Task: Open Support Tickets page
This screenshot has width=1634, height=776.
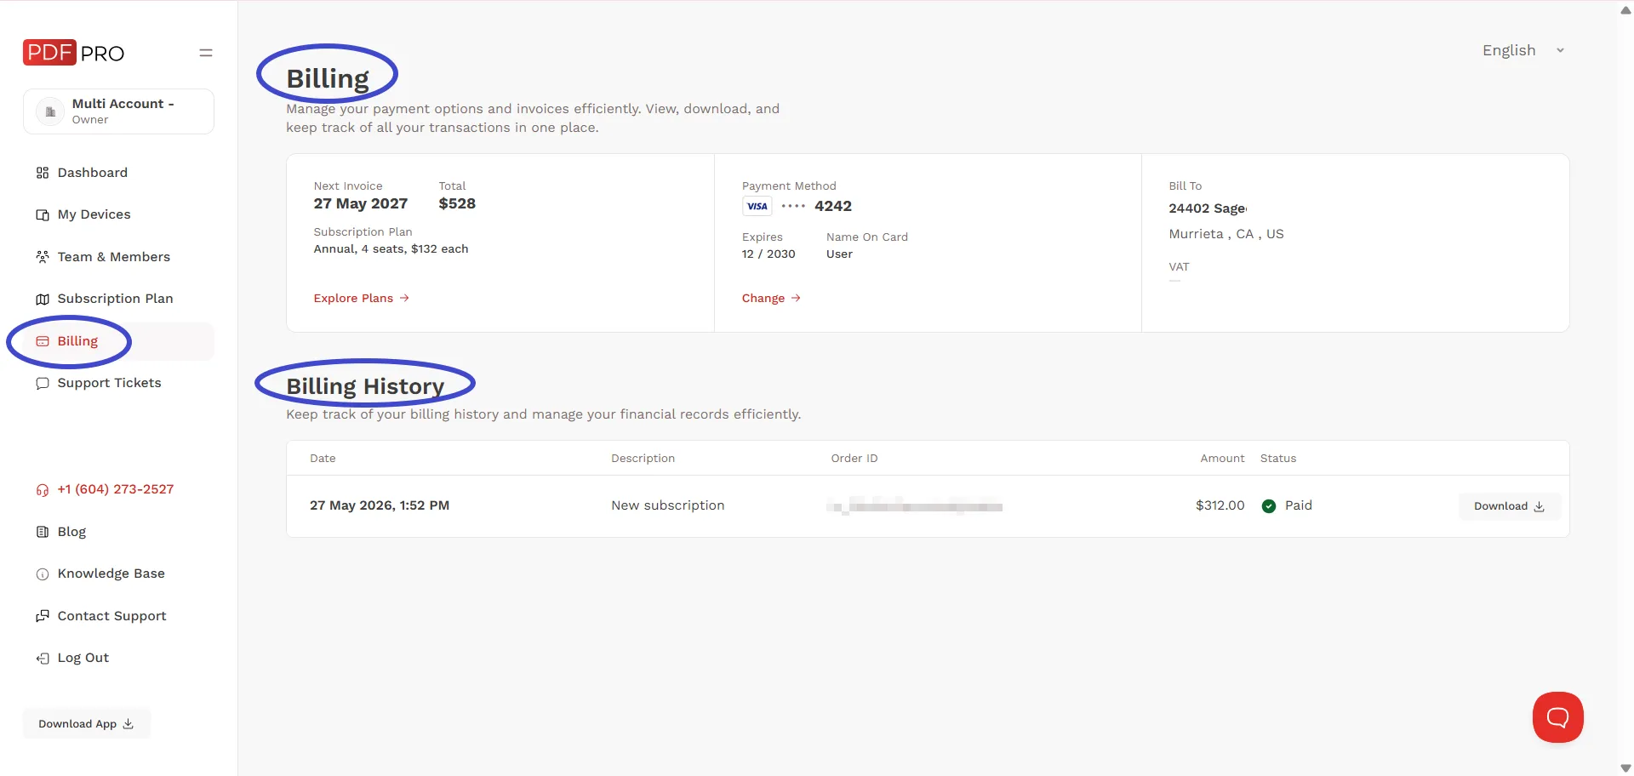Action: click(x=109, y=383)
